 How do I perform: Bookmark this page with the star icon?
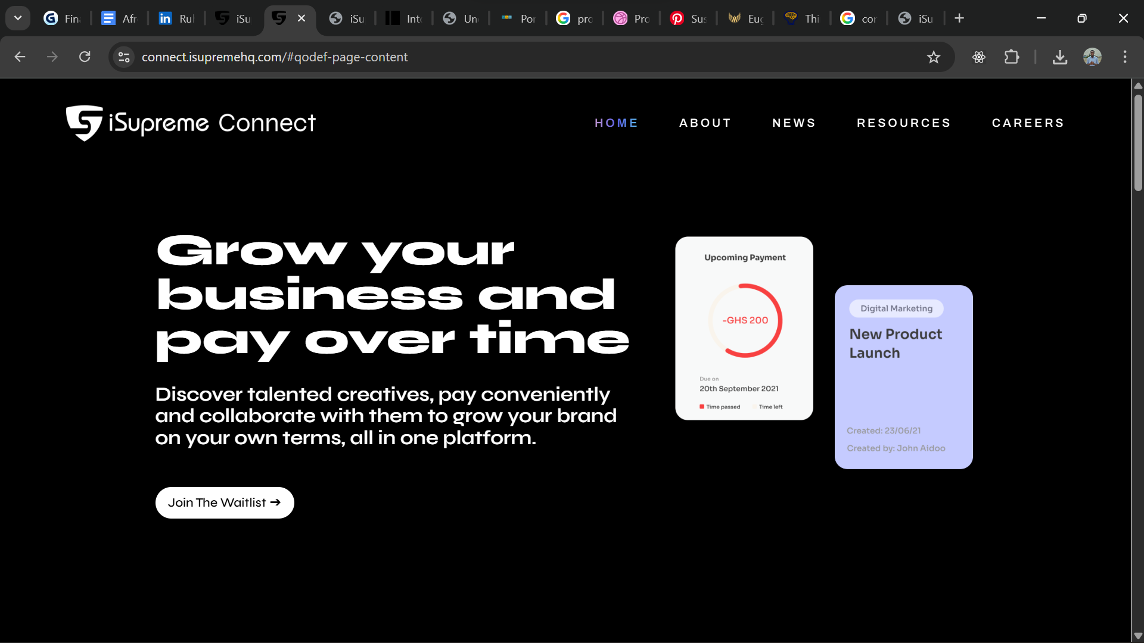point(934,57)
